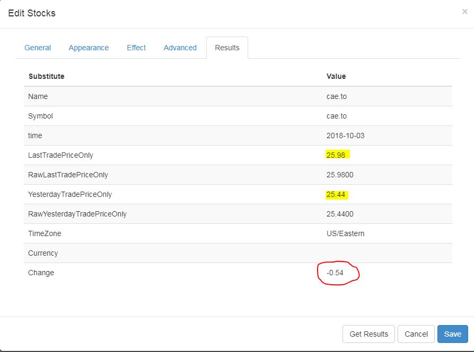
Task: Go to the Advanced tab
Action: [180, 48]
